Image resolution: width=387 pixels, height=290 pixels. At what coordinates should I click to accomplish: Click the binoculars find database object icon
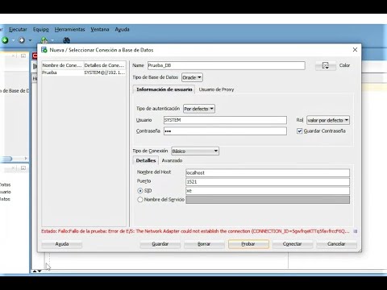click(x=66, y=40)
